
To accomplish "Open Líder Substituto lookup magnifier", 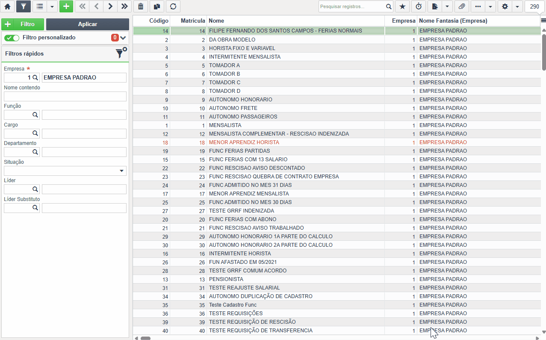I will [x=35, y=208].
